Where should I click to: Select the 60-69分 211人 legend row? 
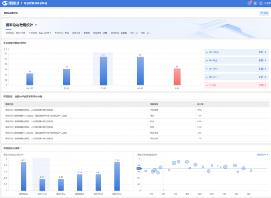[x=236, y=77]
